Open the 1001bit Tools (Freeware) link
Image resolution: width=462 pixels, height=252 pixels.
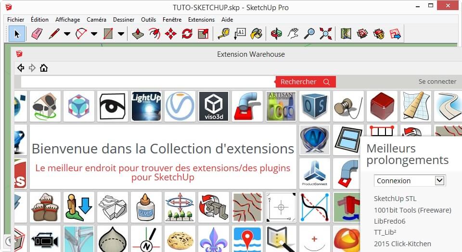click(x=412, y=210)
